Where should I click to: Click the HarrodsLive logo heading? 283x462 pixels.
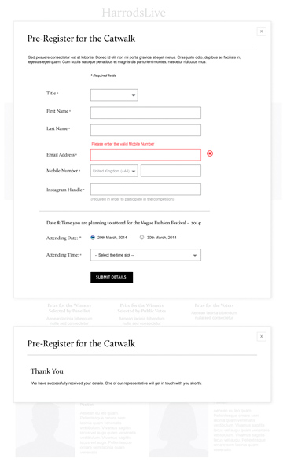tap(134, 13)
